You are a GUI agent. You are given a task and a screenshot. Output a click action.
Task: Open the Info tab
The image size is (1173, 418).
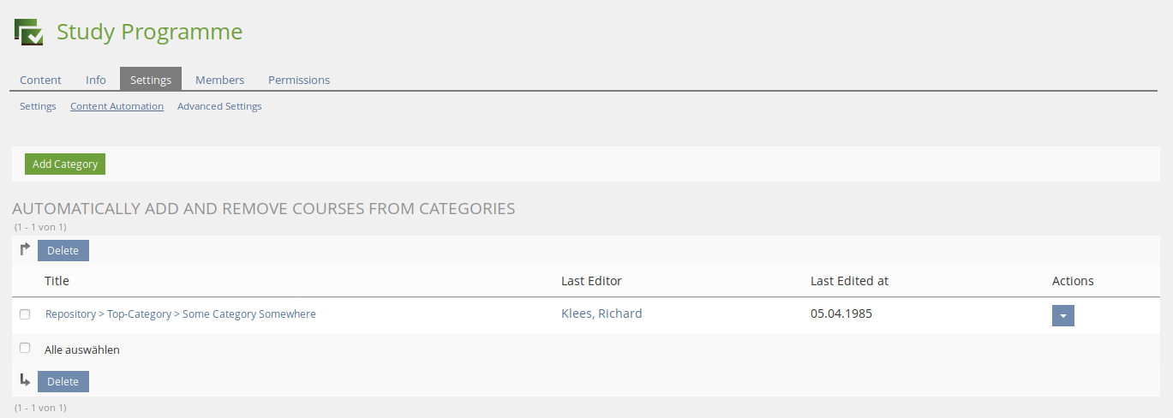click(x=96, y=80)
